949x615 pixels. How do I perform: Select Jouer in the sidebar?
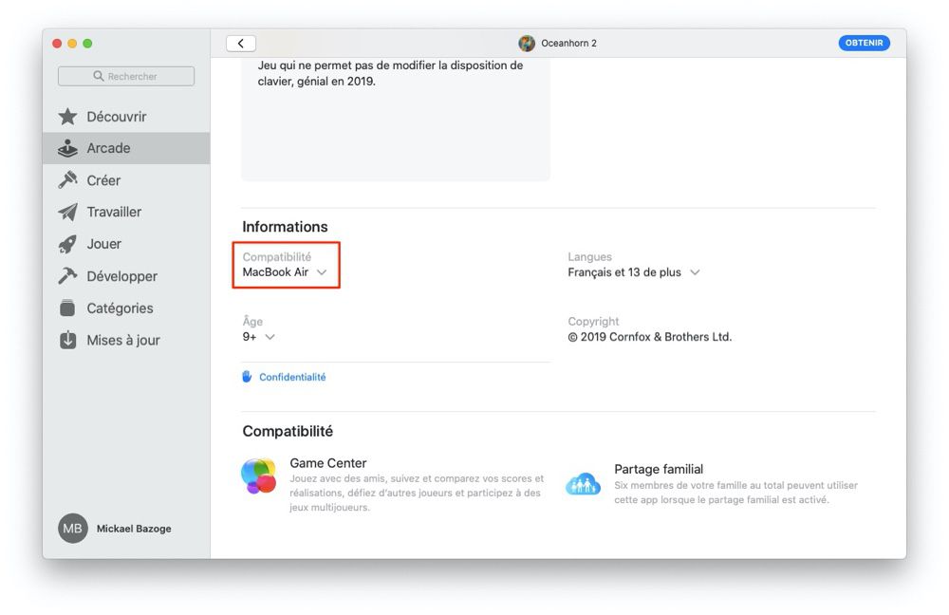126,244
